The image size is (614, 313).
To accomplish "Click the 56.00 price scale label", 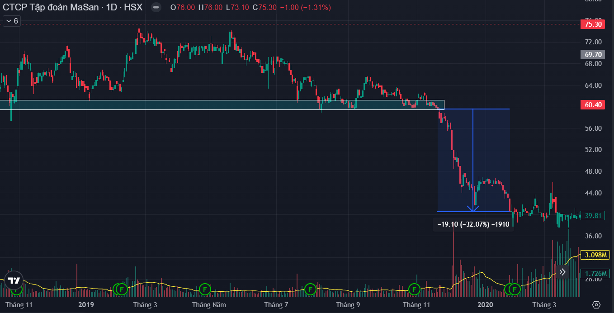I will coord(593,128).
